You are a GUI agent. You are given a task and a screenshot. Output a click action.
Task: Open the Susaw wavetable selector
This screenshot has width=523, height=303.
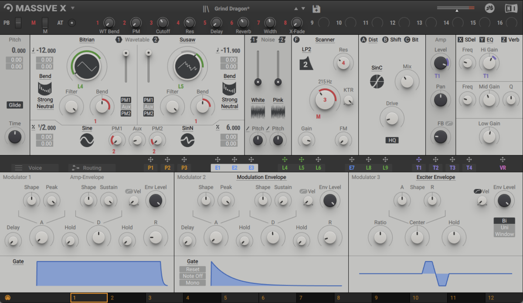click(x=187, y=40)
